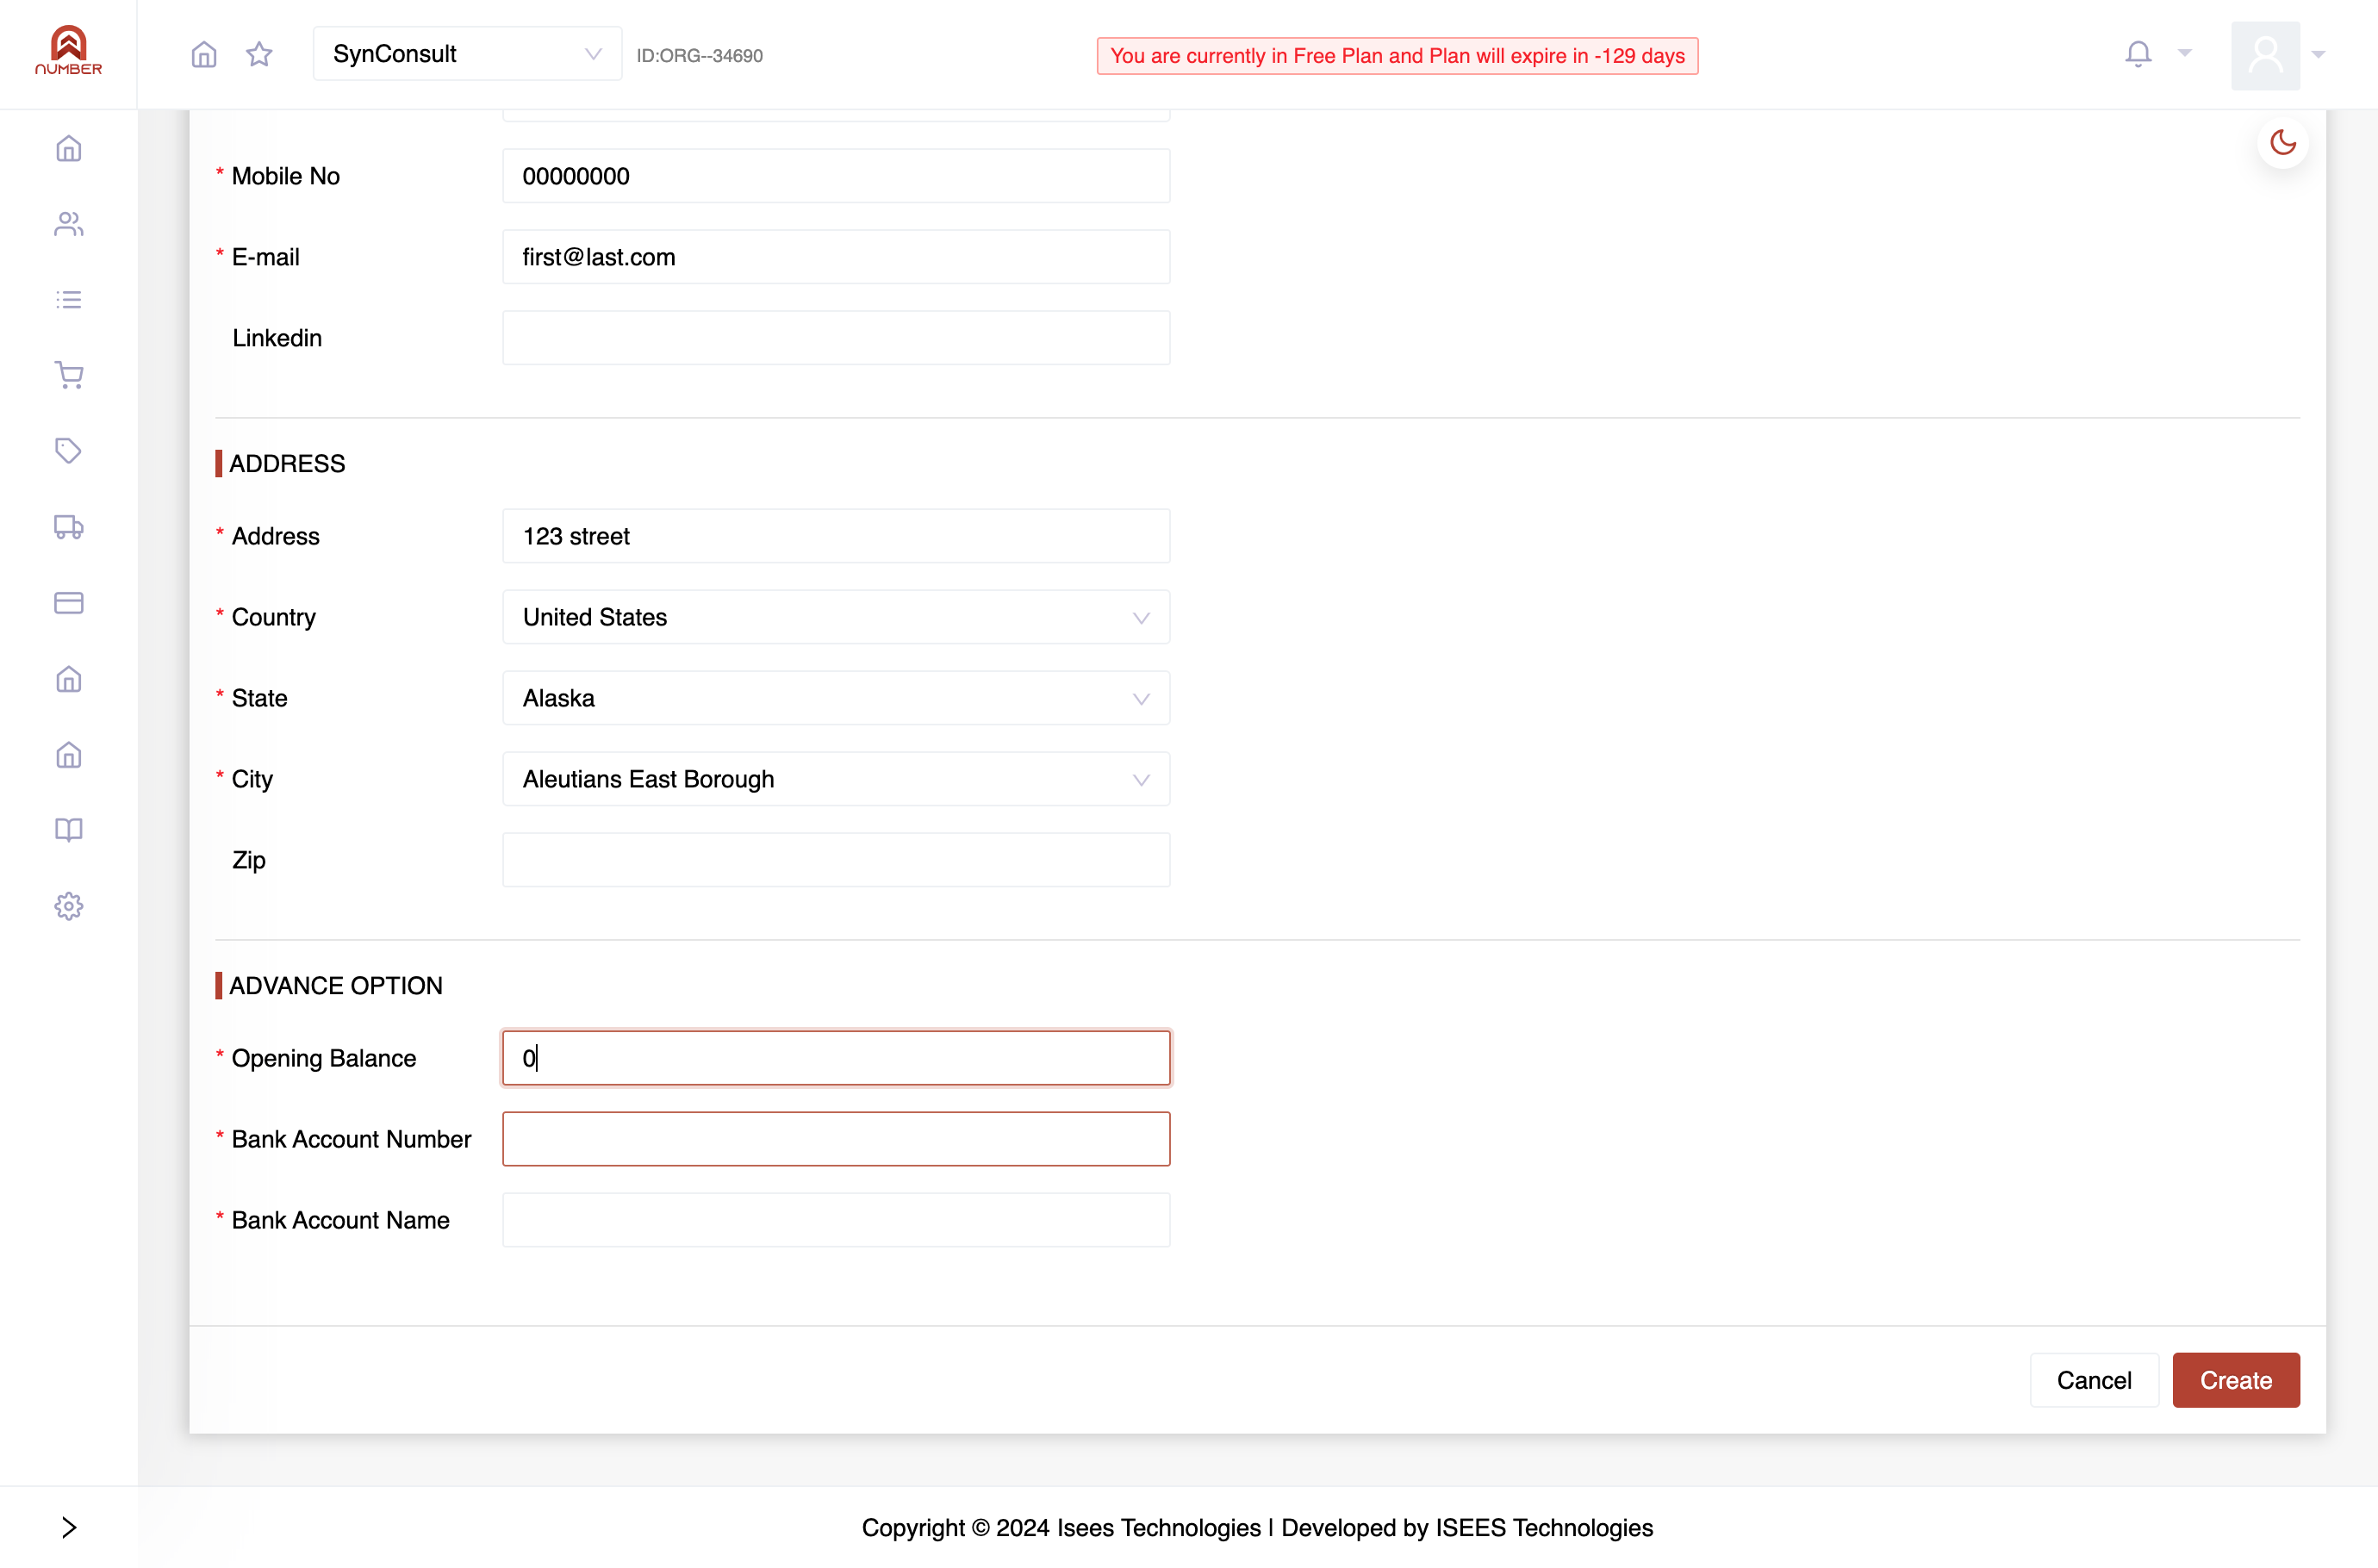Open the sidebar settings gear icon
Screen dimensions: 2378x1568
[x=68, y=906]
